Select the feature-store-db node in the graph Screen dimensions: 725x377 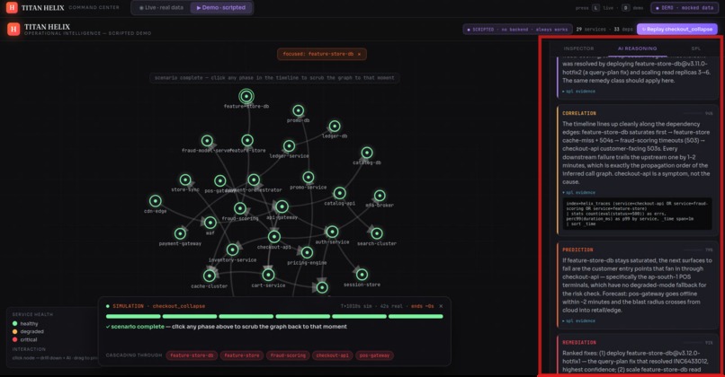[246, 96]
